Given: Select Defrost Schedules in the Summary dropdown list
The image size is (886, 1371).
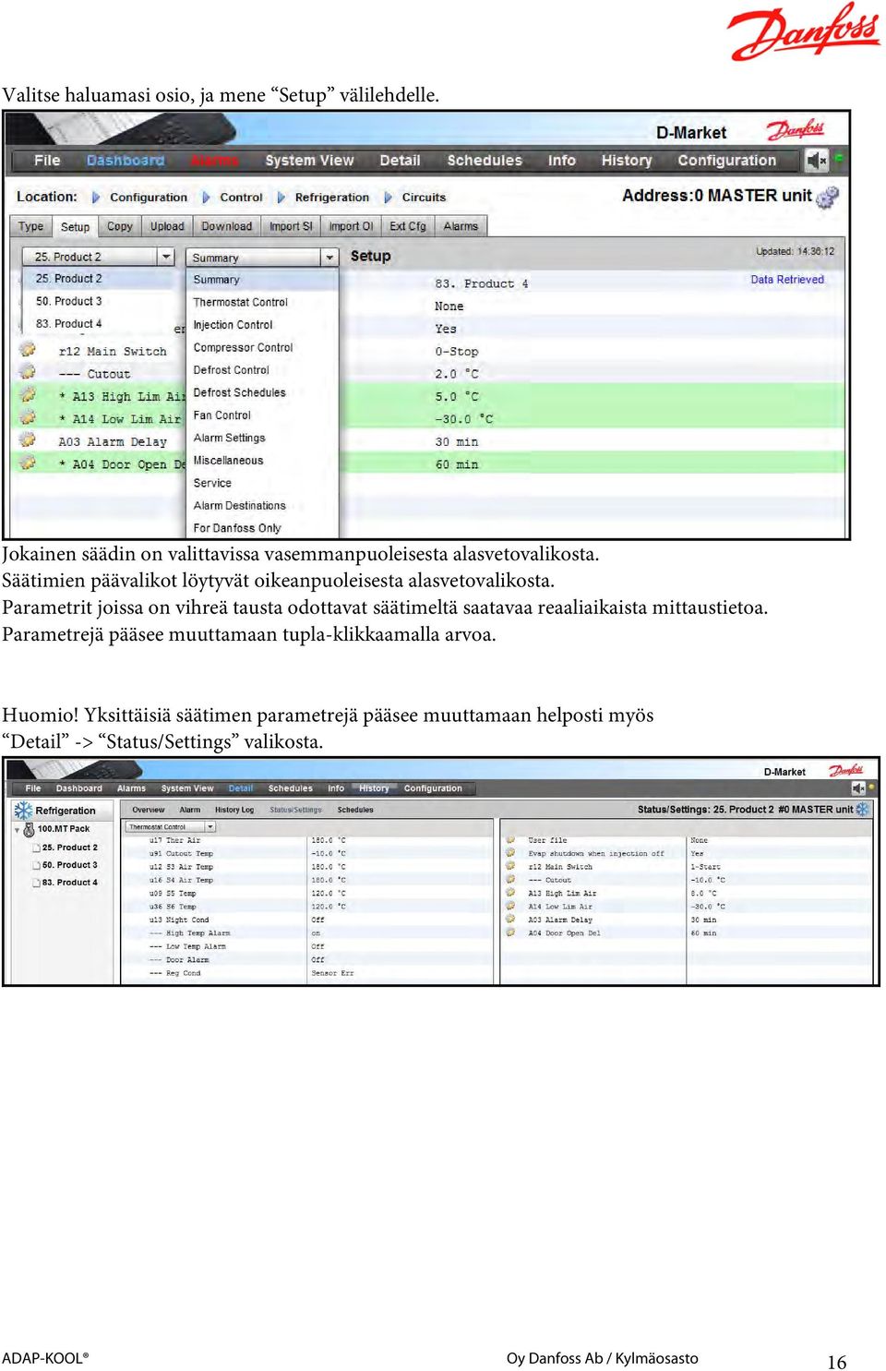Looking at the screenshot, I should click(x=240, y=392).
